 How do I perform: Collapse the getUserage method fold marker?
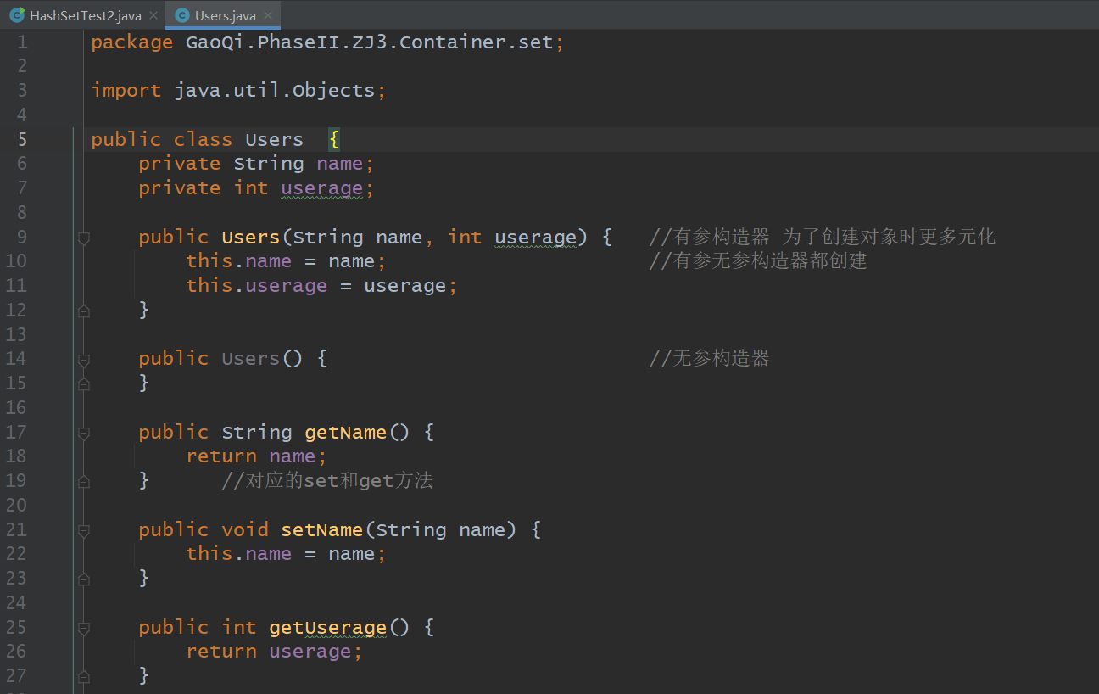[x=83, y=629]
